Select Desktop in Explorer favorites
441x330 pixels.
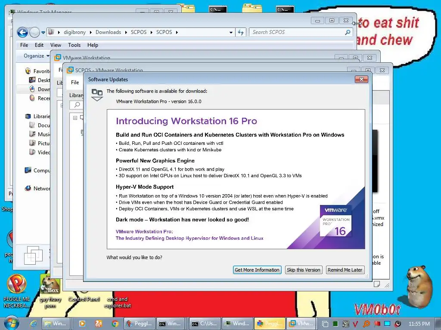point(39,80)
